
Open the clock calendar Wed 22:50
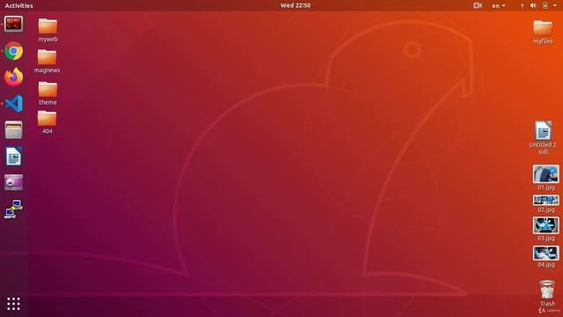point(296,5)
